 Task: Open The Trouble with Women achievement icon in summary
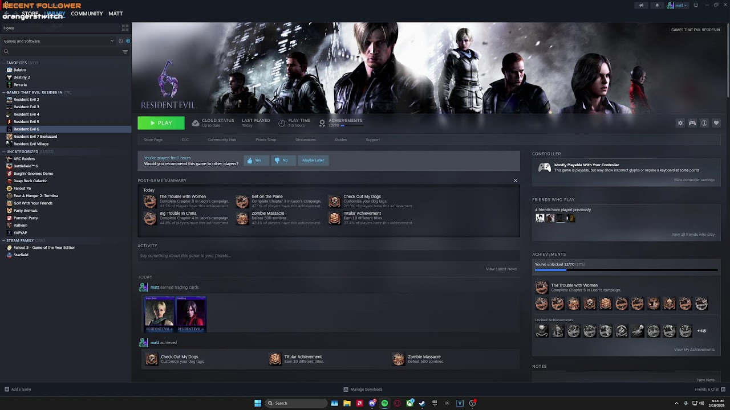150,201
